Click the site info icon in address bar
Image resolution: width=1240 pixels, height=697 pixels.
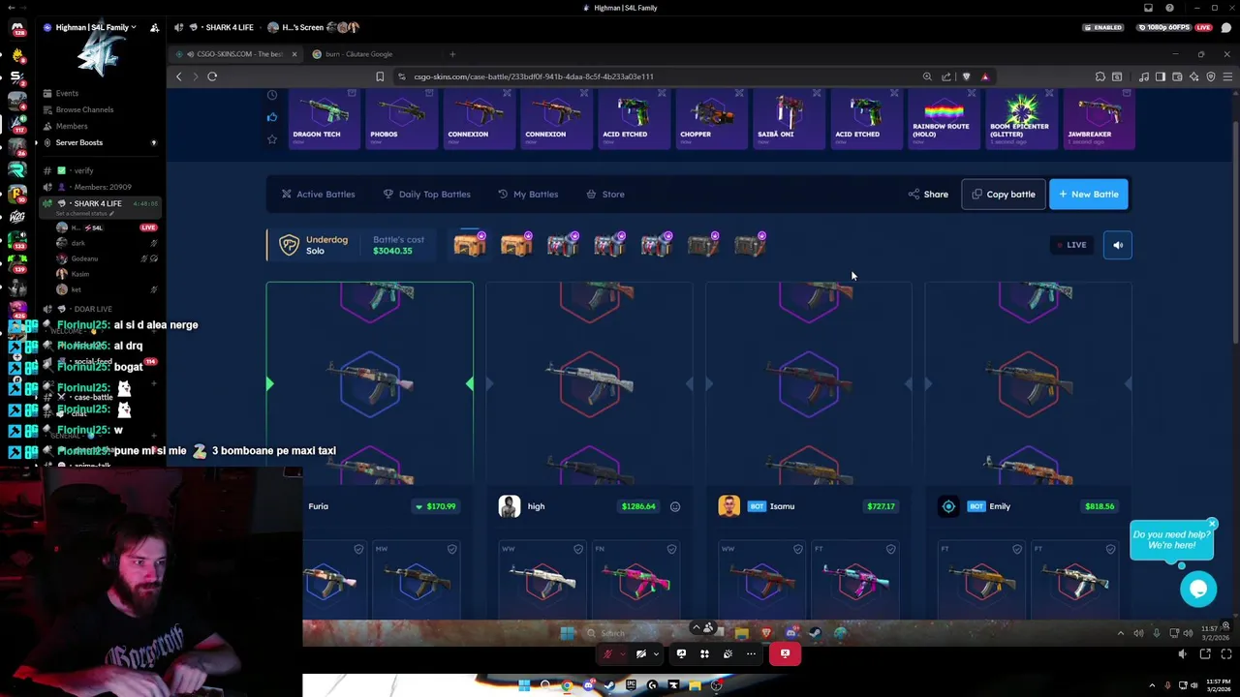pos(402,76)
